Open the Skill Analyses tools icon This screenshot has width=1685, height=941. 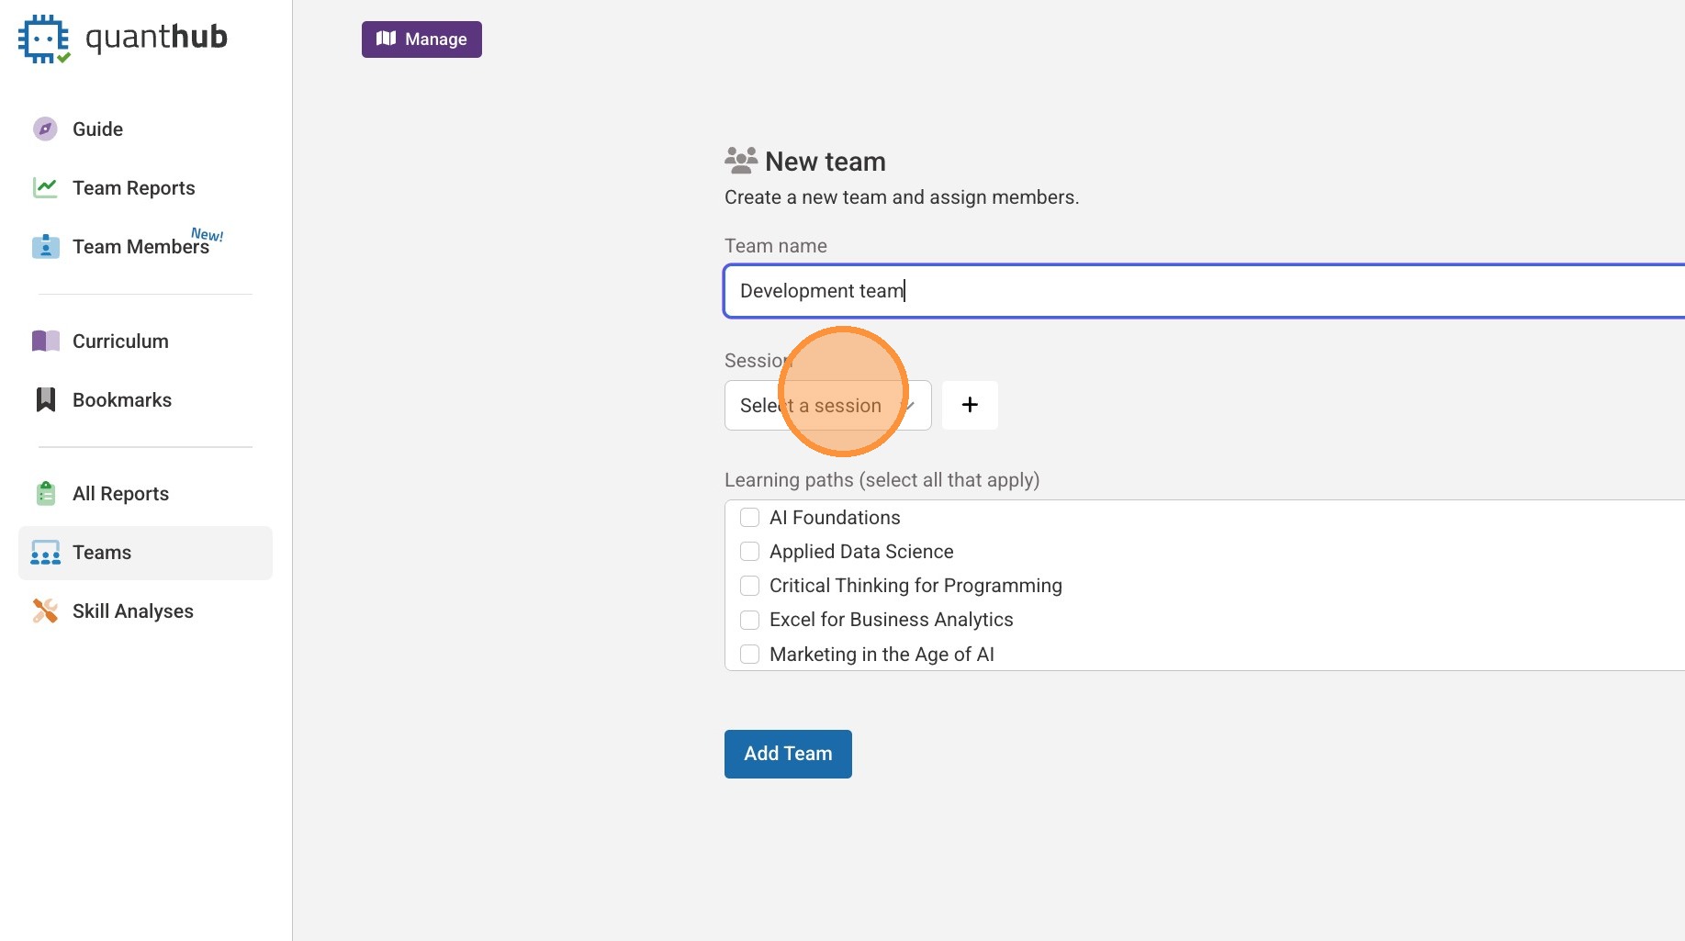tap(45, 611)
